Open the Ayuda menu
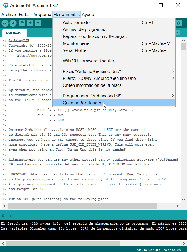Viewport: 187px width, 252px height. click(x=88, y=15)
